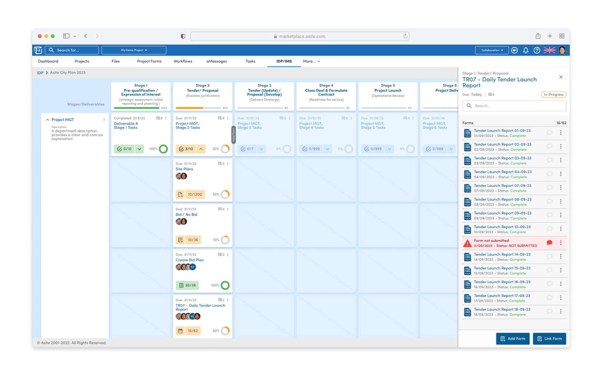Screen dimensions: 602x376
Task: Open red comment bubble on Form not submitted row
Action: pyautogui.click(x=550, y=243)
